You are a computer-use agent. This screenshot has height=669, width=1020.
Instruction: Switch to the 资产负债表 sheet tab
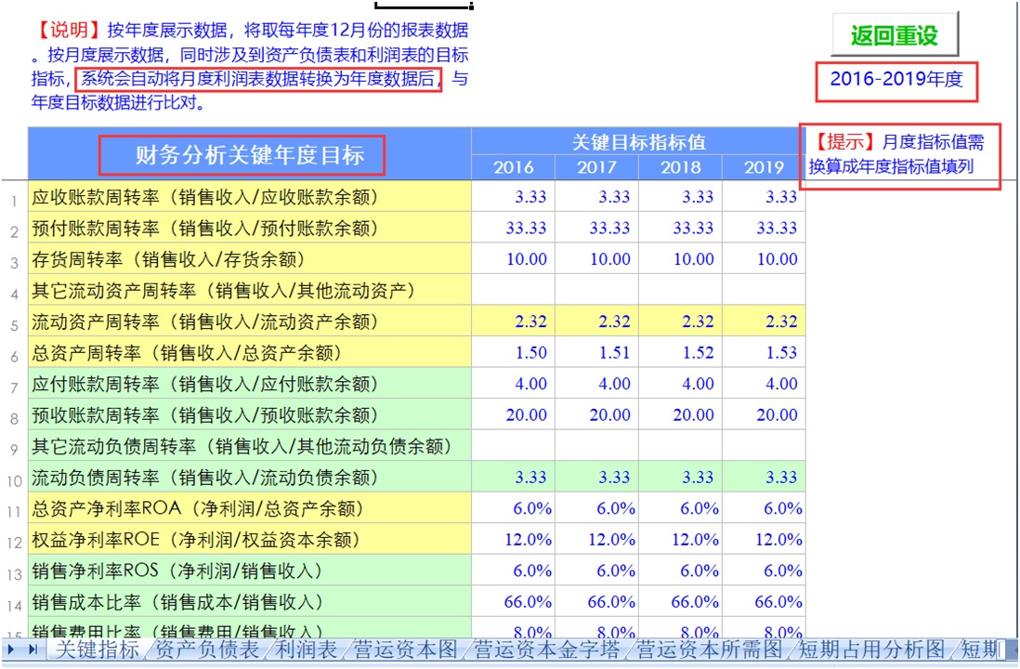pyautogui.click(x=207, y=649)
